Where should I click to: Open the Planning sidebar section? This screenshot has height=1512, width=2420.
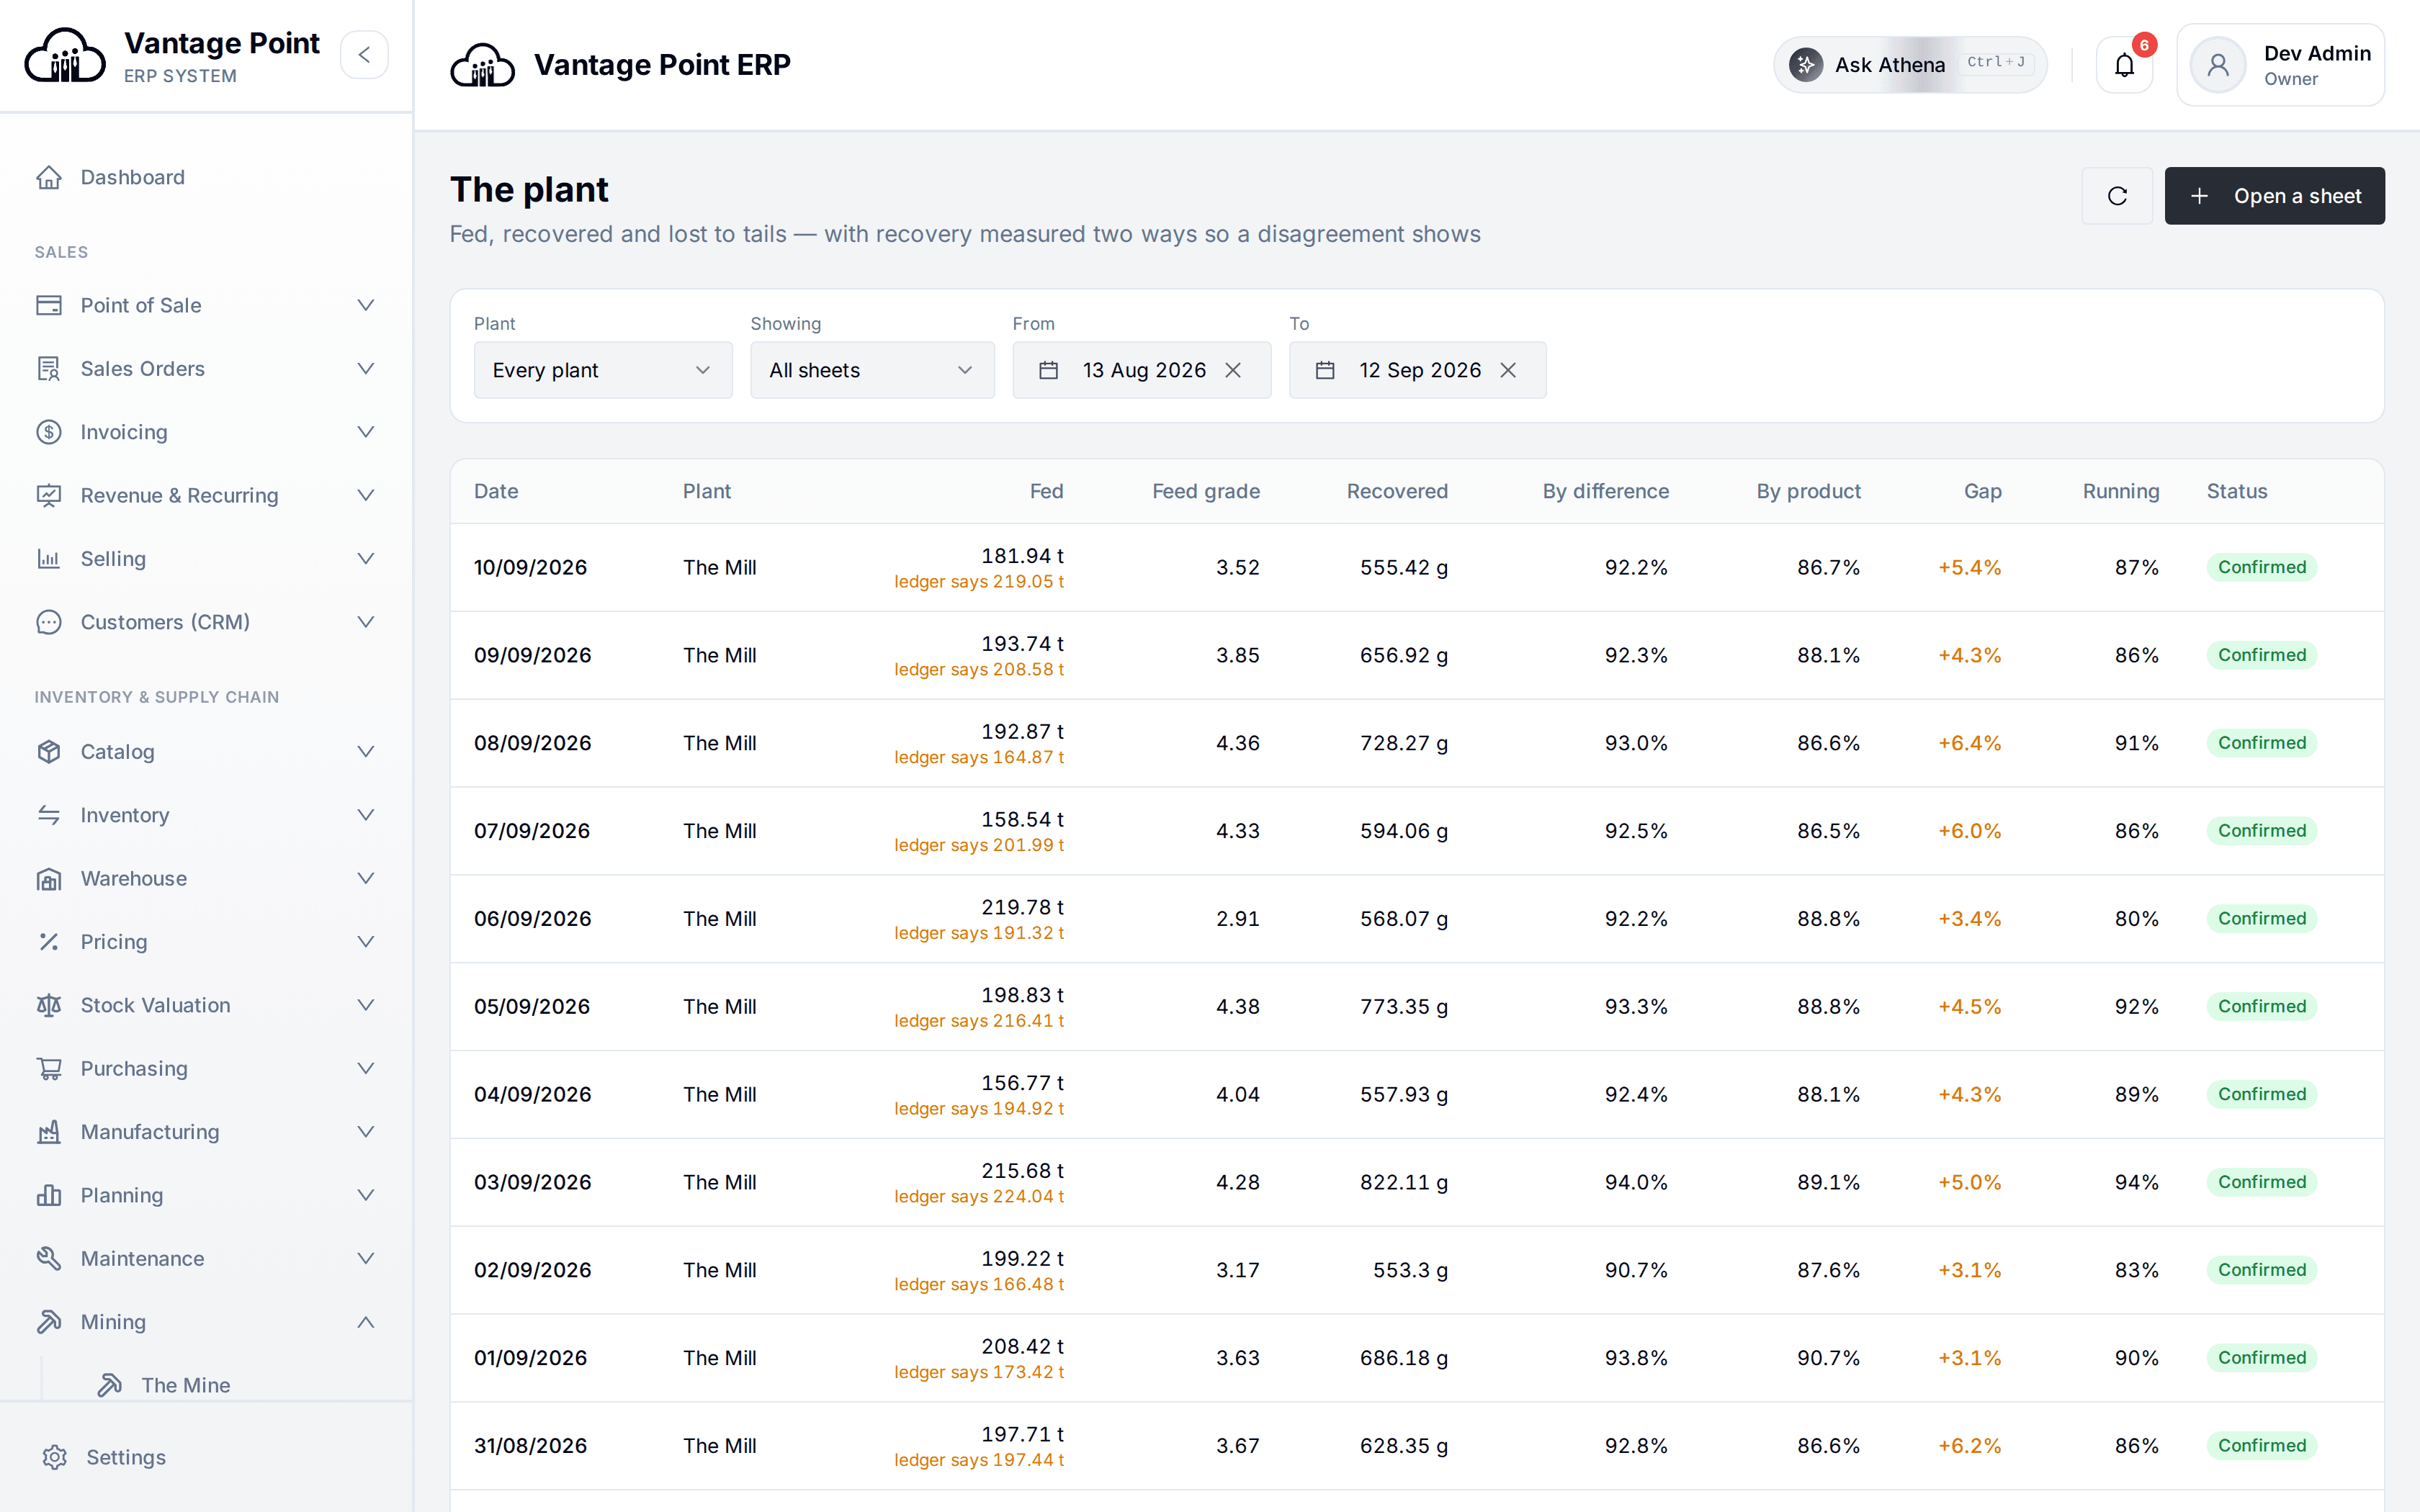point(207,1195)
